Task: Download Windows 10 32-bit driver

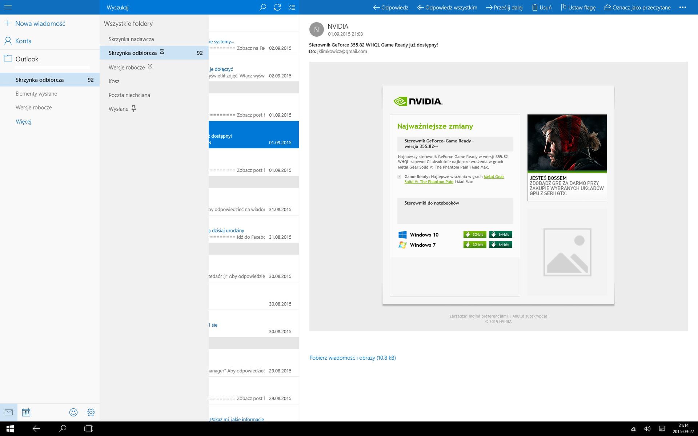Action: tap(475, 234)
